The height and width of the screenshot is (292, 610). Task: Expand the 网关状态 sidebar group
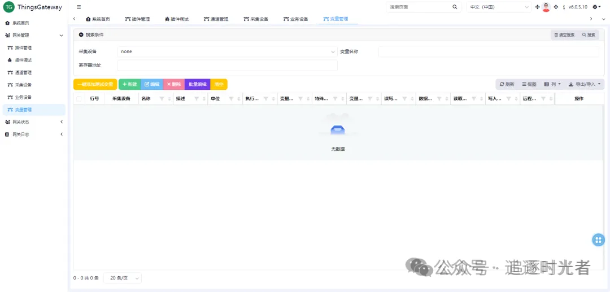pyautogui.click(x=61, y=122)
